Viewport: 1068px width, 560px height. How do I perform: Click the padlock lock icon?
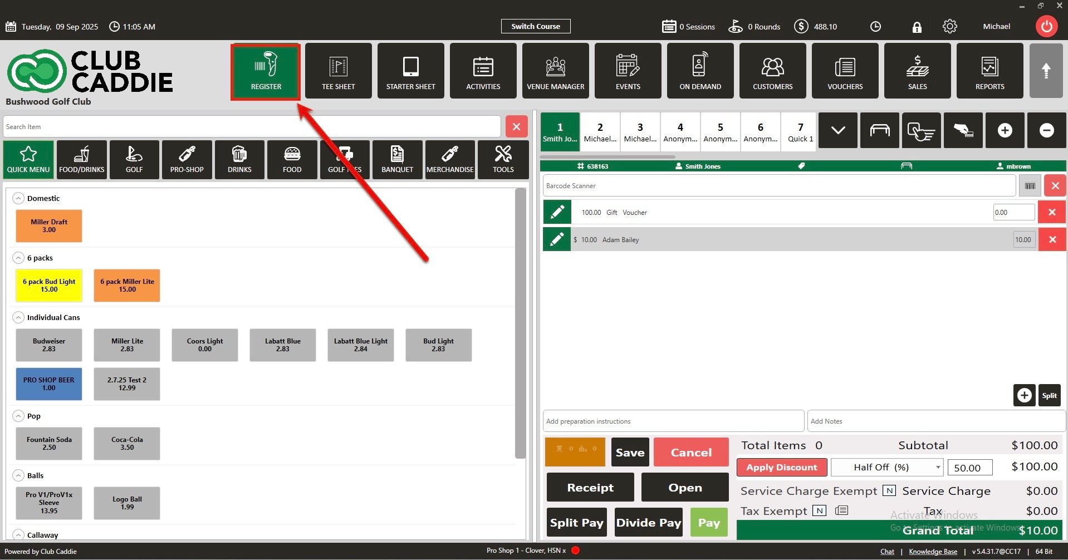(x=917, y=27)
